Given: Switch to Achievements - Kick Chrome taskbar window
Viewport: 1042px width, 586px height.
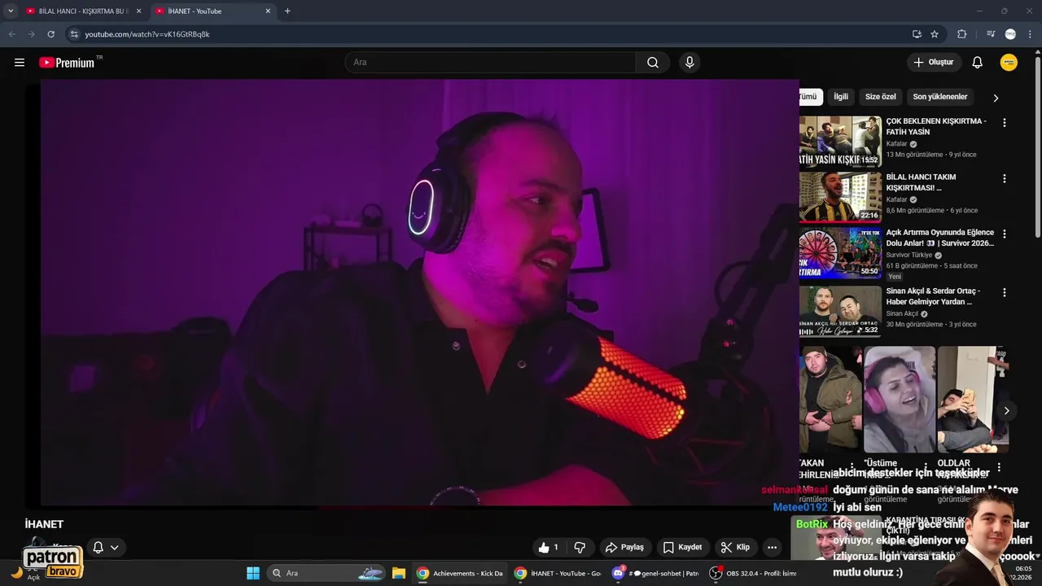Looking at the screenshot, I should 460,573.
